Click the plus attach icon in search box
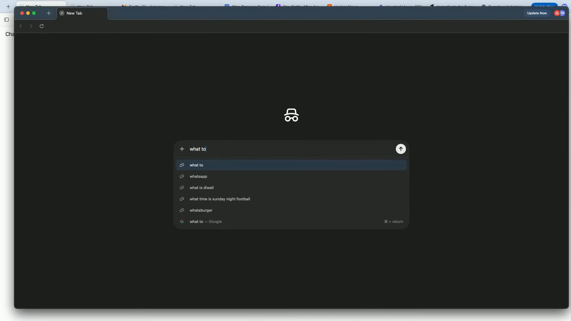Viewport: 571px width, 321px height. [x=182, y=149]
